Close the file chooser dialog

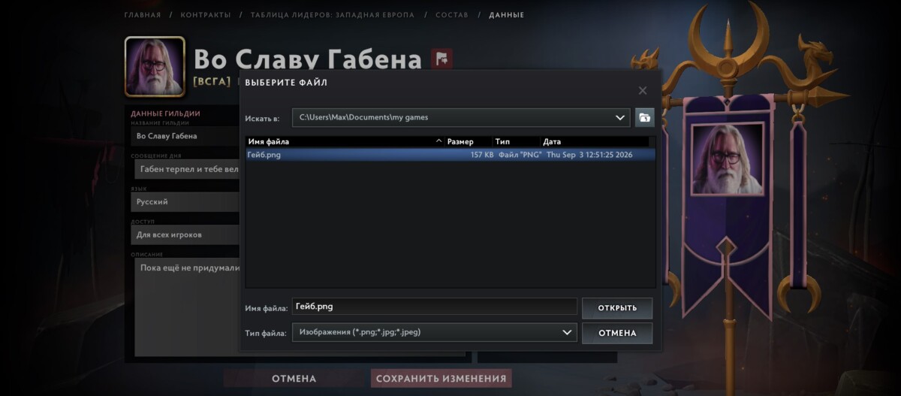(x=642, y=90)
